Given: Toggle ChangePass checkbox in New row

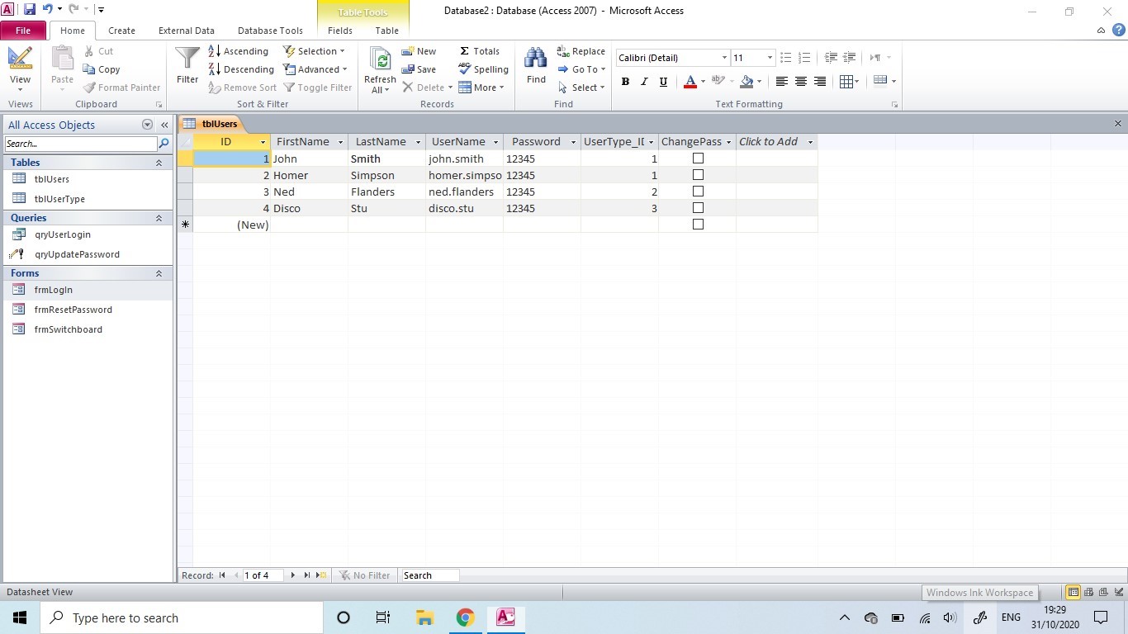Looking at the screenshot, I should click(698, 225).
